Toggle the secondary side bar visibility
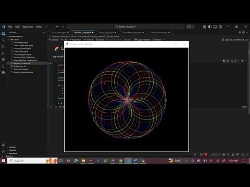Image resolution: width=250 pixels, height=187 pixels. (220, 26)
